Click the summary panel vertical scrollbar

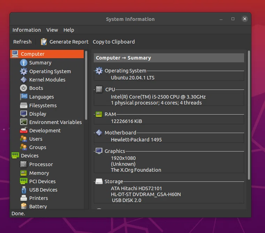point(249,115)
